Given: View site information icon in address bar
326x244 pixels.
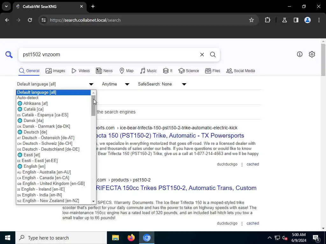Looking at the screenshot, I should pos(43,20).
